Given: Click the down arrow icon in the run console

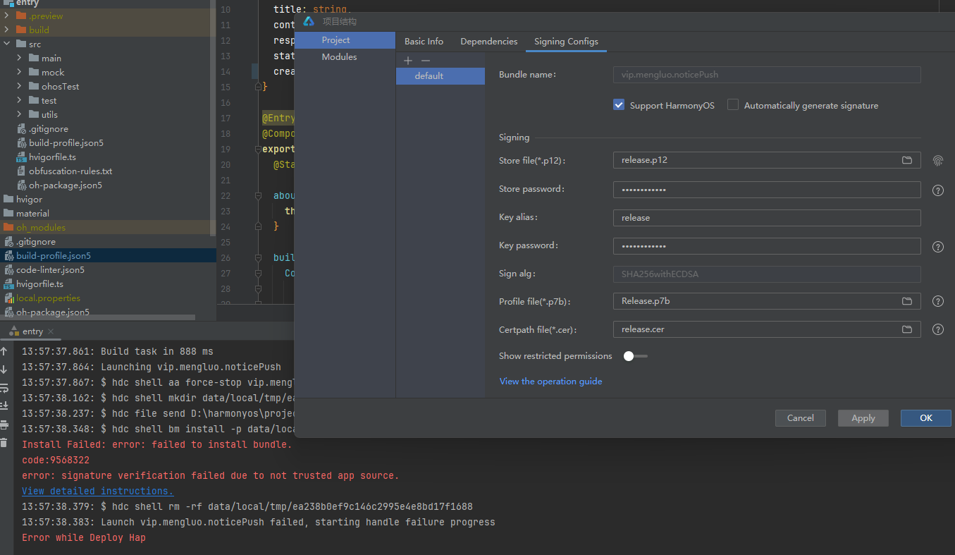Looking at the screenshot, I should click(4, 370).
